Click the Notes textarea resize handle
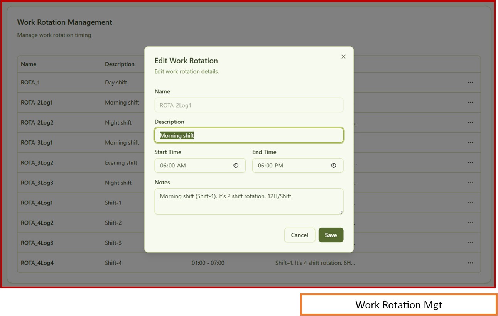The image size is (498, 316). pyautogui.click(x=341, y=212)
